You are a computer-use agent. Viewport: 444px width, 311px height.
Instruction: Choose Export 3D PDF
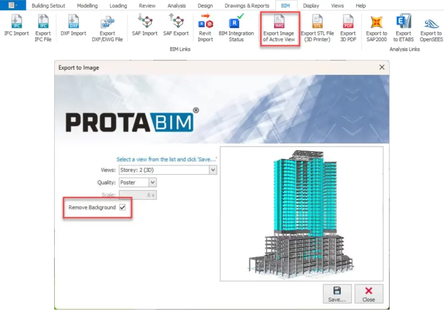[348, 28]
